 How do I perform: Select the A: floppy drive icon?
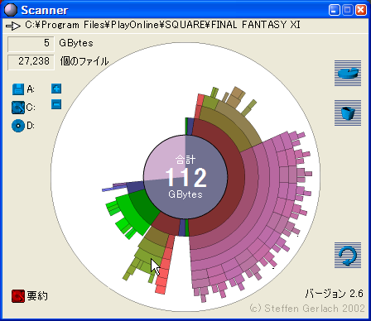tap(18, 89)
